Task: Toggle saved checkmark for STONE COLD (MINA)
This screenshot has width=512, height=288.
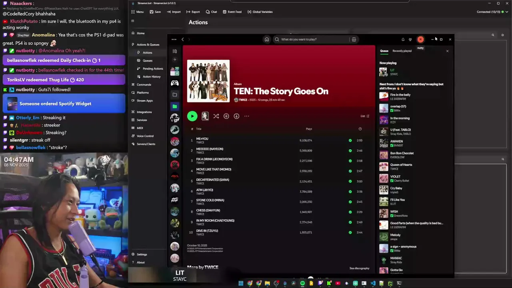Action: [350, 202]
